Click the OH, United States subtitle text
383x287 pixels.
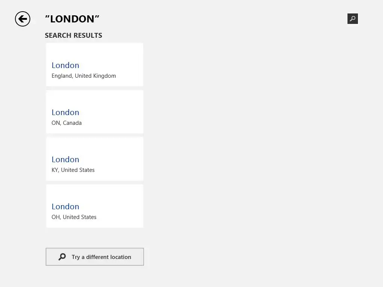coord(74,217)
